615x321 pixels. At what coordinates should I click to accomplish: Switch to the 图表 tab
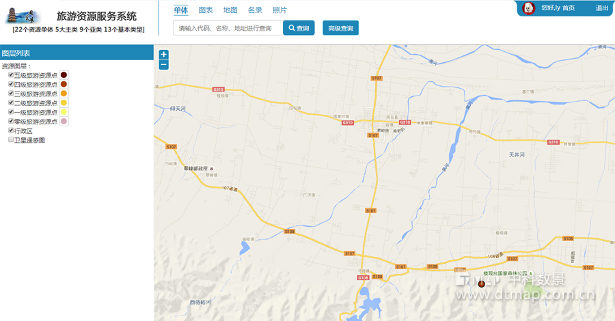pyautogui.click(x=205, y=10)
